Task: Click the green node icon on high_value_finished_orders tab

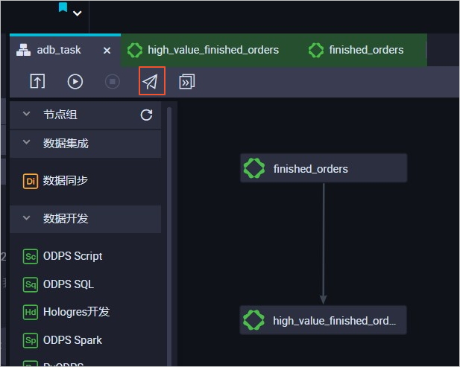Action: tap(135, 50)
